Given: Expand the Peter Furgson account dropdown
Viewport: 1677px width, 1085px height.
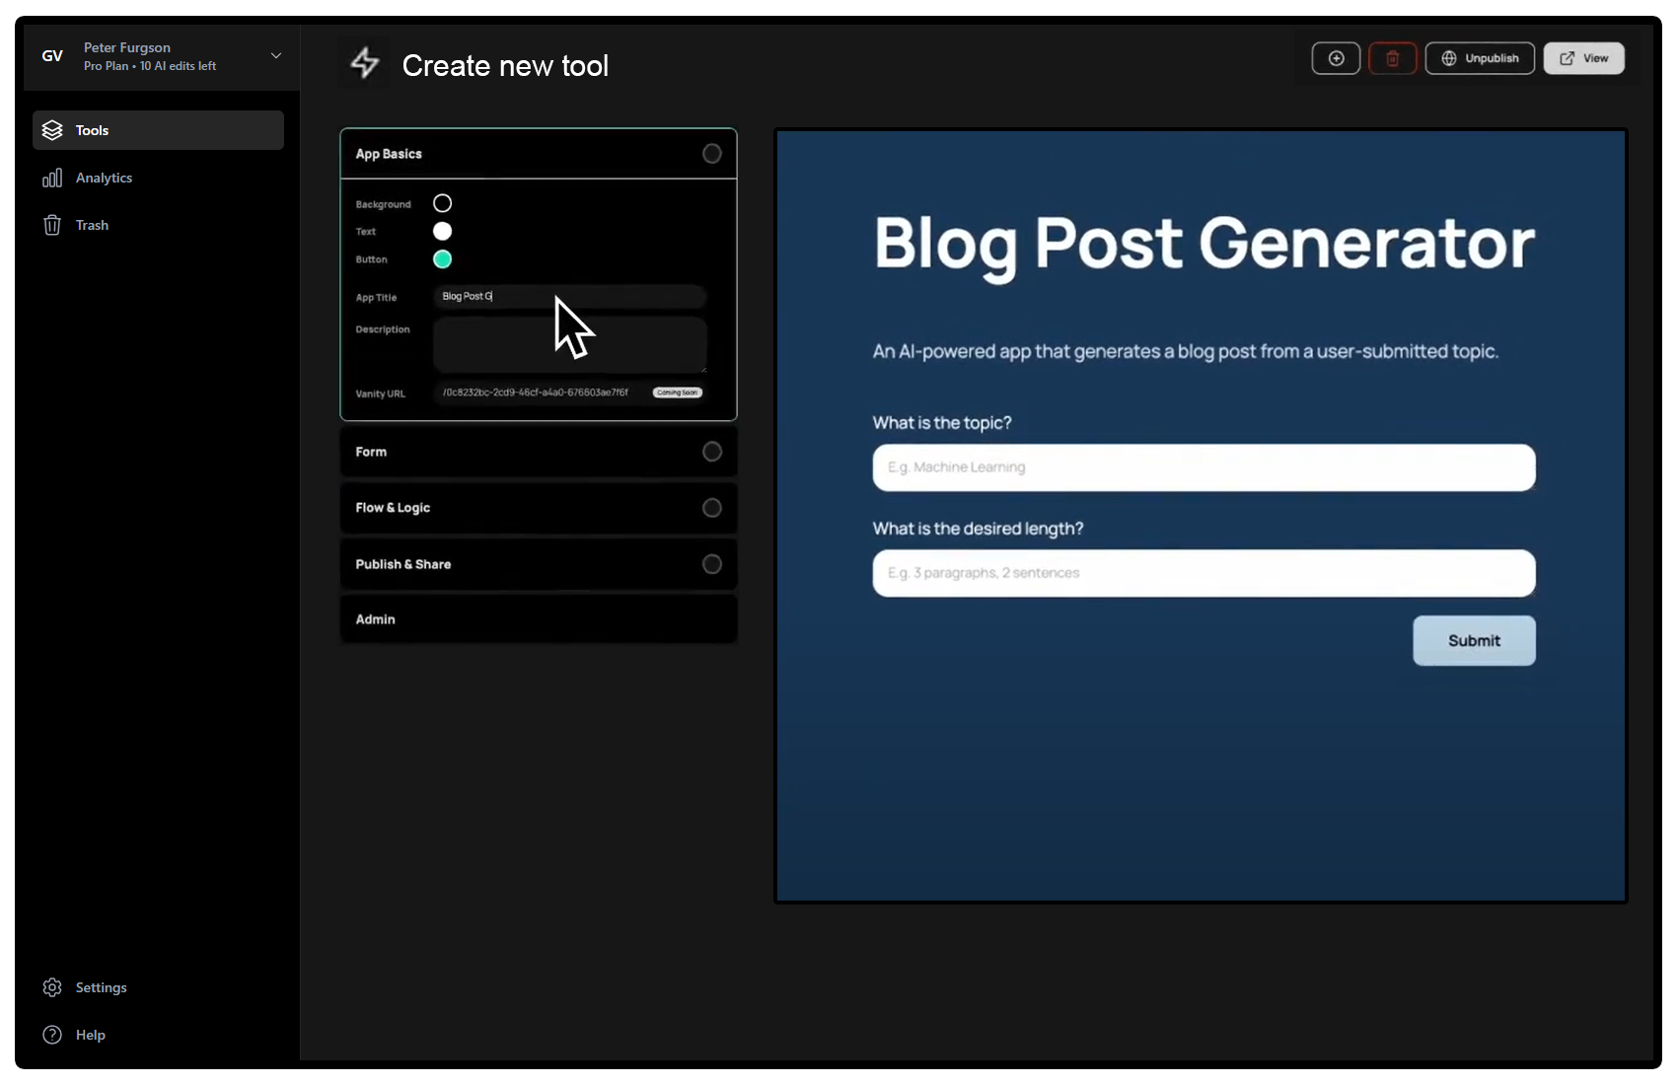Looking at the screenshot, I should 276,56.
